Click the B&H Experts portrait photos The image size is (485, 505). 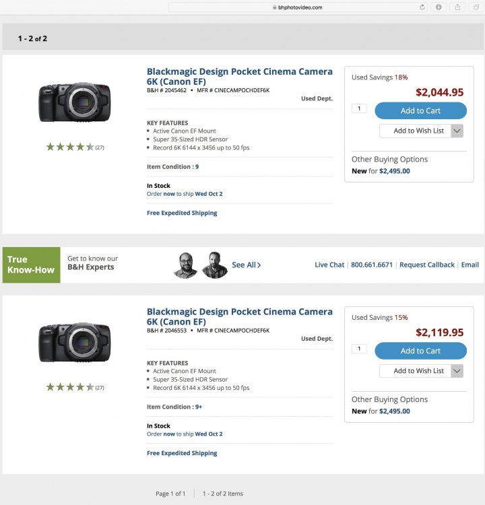[x=201, y=265]
